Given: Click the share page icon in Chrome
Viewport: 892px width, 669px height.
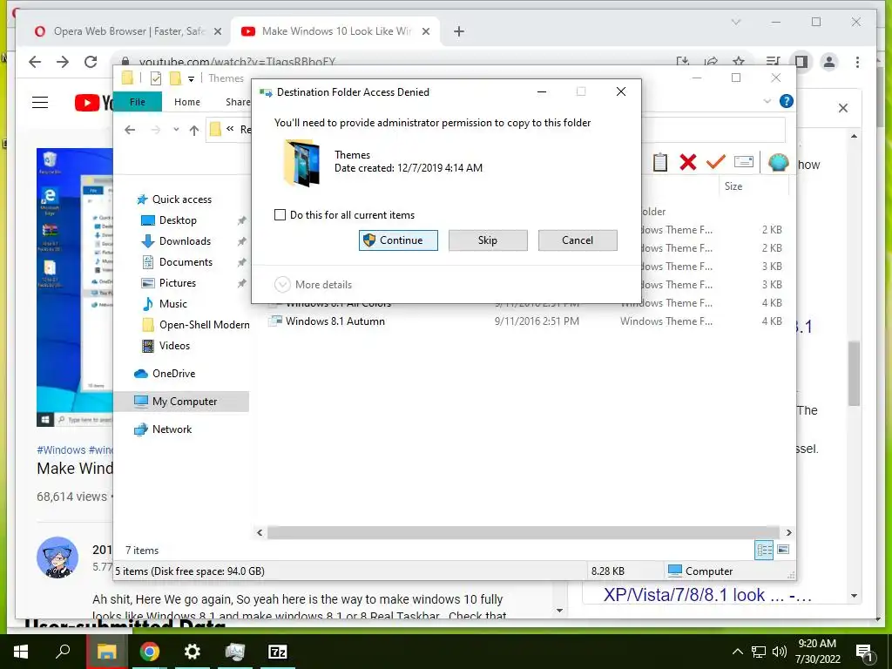Looking at the screenshot, I should (x=711, y=61).
